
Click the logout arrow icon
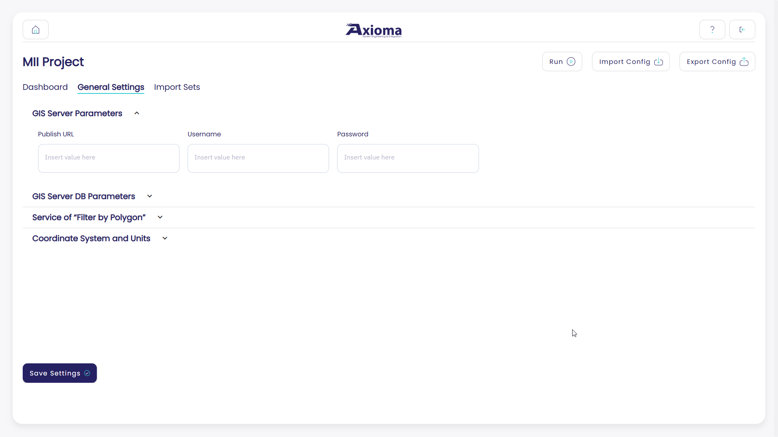coord(742,30)
